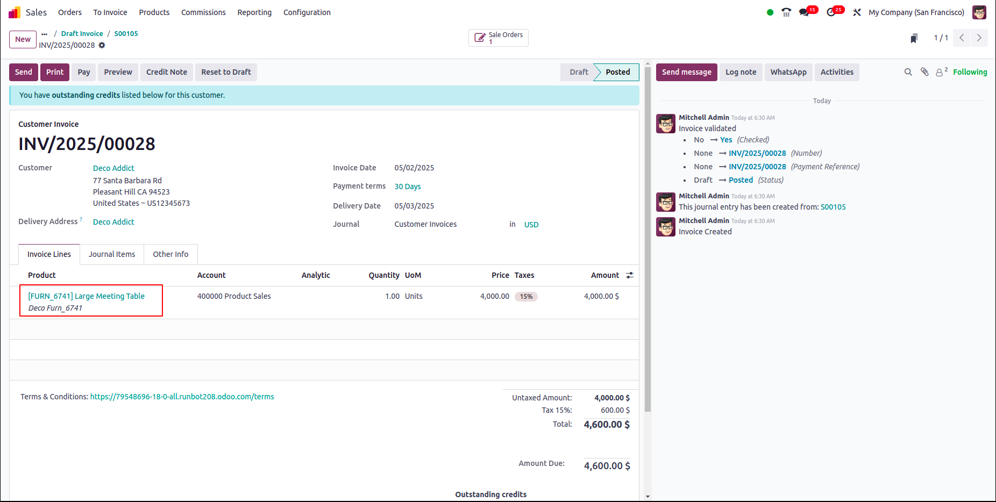996x502 pixels.
Task: Switch to Invoice Lines tab
Action: [x=49, y=254]
